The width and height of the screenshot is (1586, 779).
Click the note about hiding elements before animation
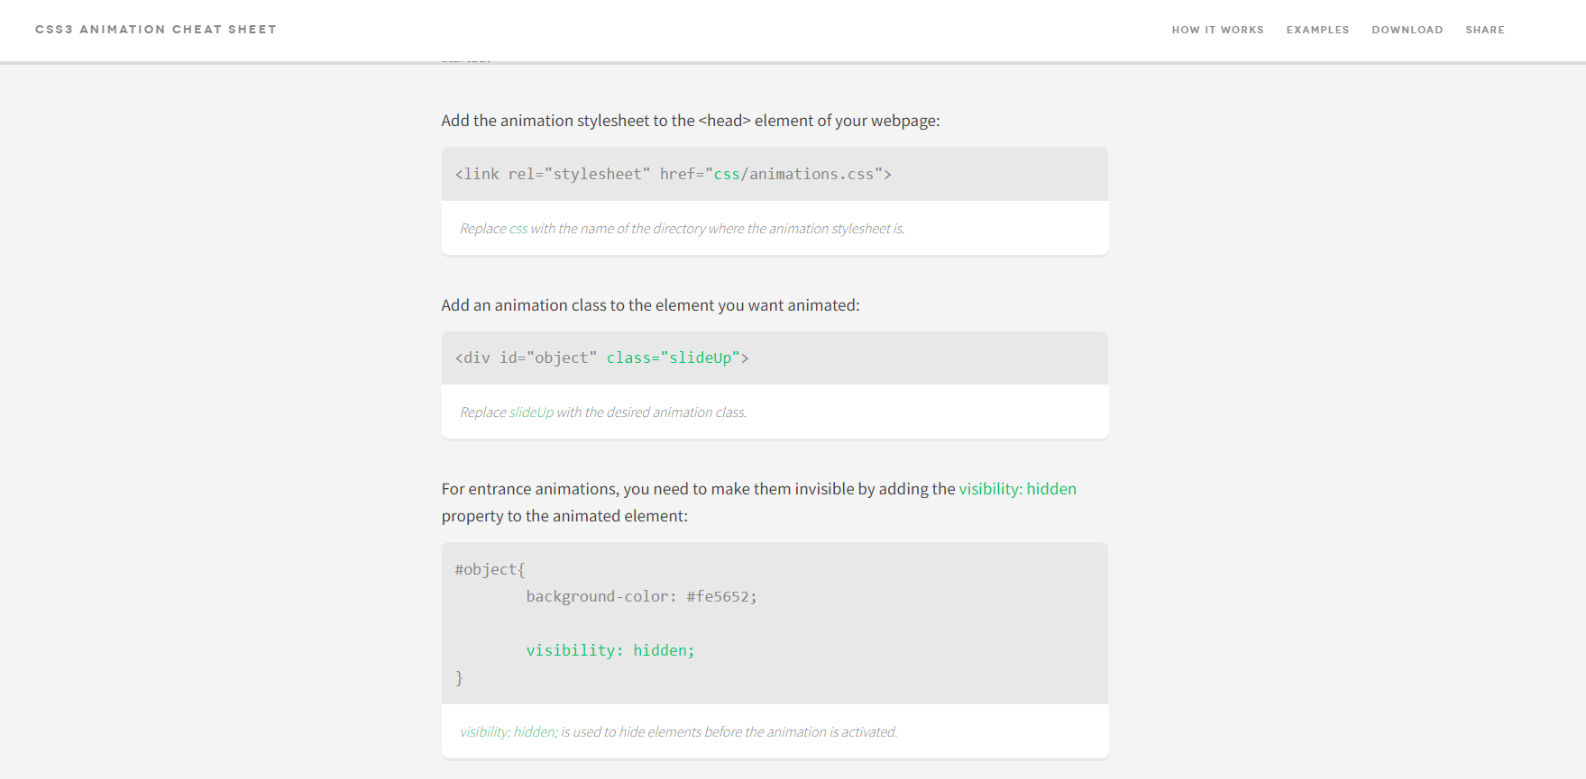click(678, 732)
